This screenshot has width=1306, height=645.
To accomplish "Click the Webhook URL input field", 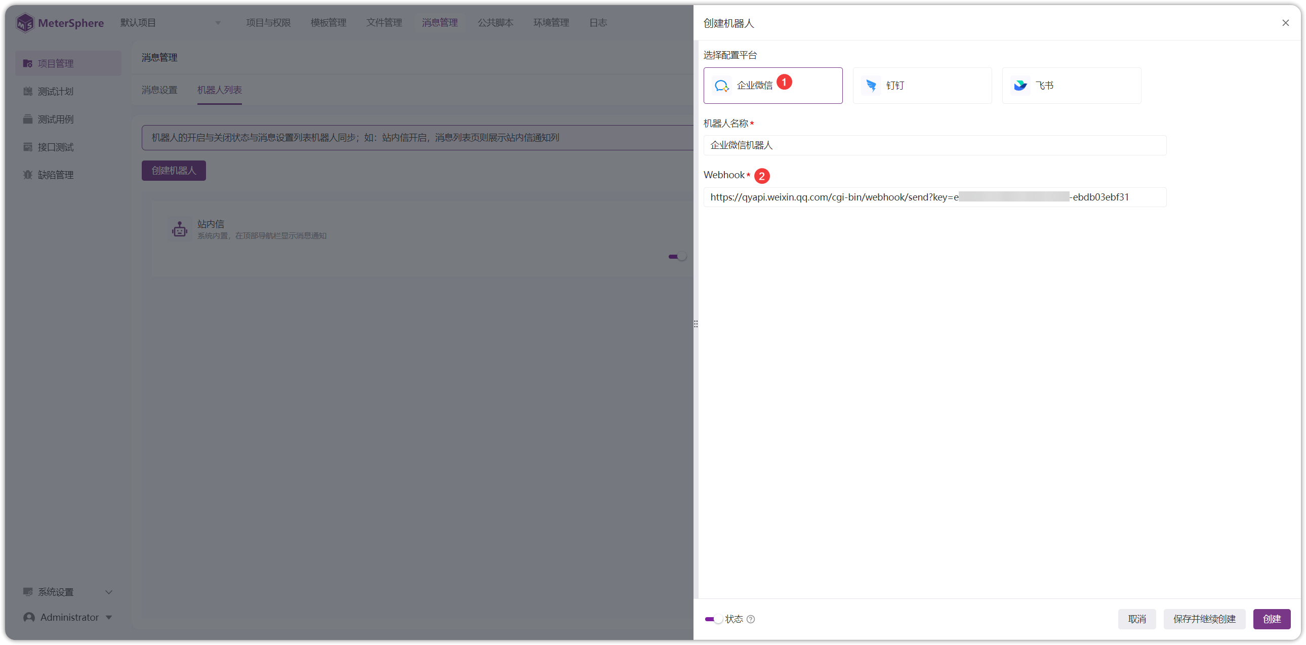I will coord(934,197).
